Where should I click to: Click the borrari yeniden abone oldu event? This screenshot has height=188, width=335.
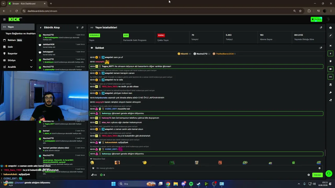point(62,149)
